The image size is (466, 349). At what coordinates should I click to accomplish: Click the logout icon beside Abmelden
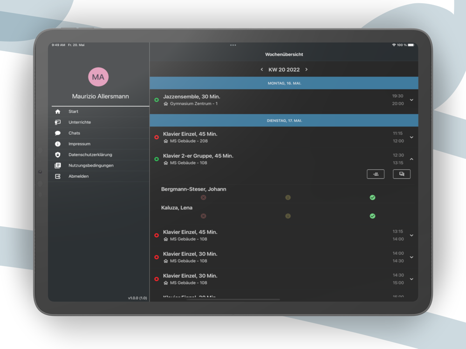(58, 176)
